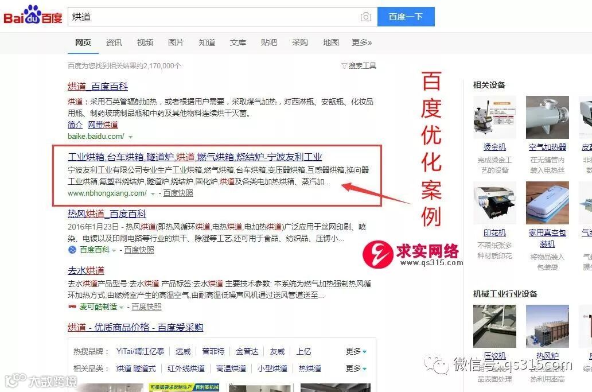The image size is (592, 392).
Task: Open the 简介 sublink
Action: (75, 125)
